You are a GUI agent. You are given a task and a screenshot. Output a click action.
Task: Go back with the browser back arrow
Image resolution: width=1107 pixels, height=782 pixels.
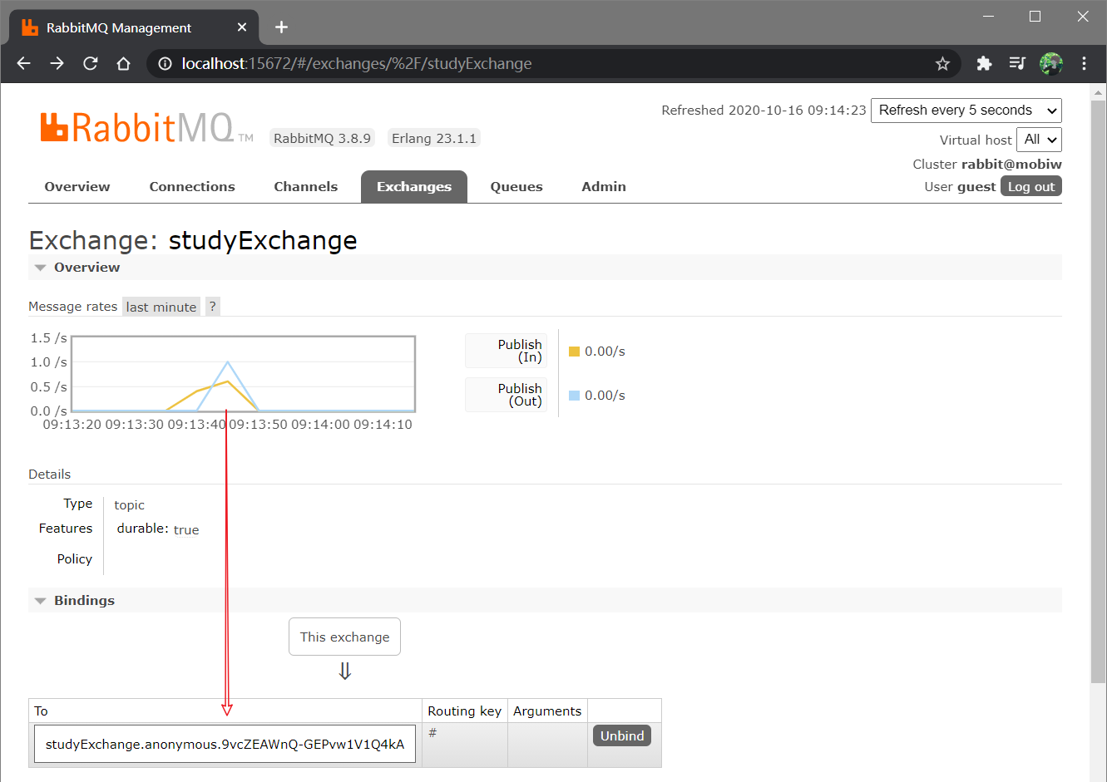point(23,63)
